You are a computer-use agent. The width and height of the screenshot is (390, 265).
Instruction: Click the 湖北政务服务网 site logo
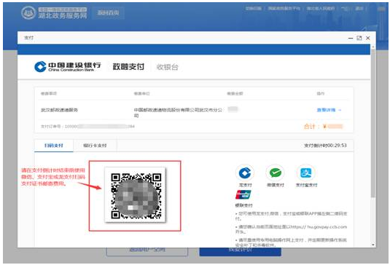[x=54, y=13]
